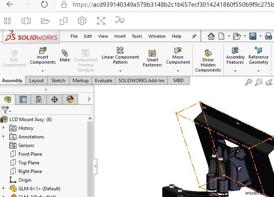Expand the Save dropdown arrow

click(x=260, y=36)
